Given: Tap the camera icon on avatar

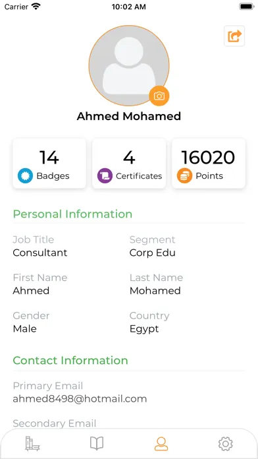Looking at the screenshot, I should tap(159, 96).
